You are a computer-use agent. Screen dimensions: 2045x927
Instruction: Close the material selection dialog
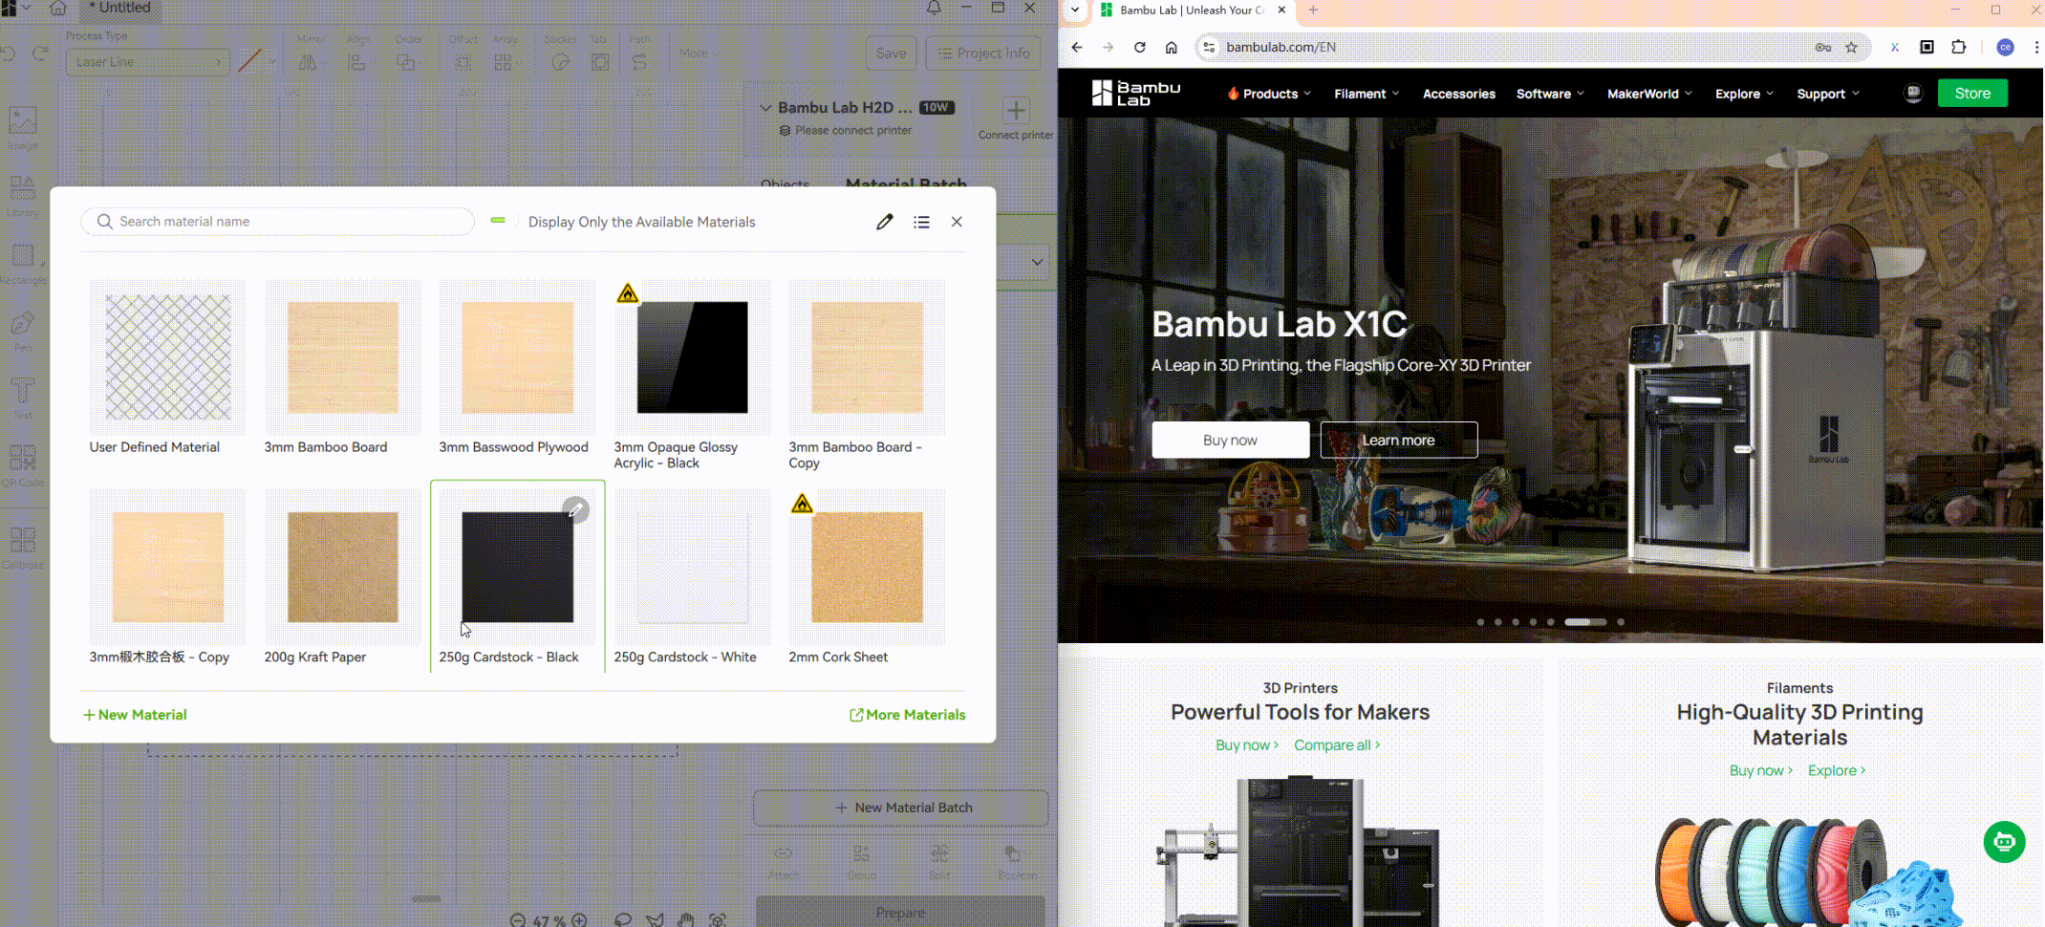957,222
